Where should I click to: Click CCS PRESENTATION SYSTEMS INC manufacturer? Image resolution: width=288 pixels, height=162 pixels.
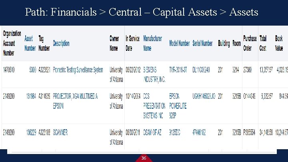click(154, 106)
